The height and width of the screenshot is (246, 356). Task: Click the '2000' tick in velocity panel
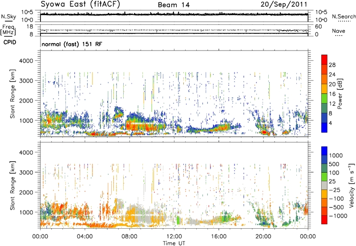point(26,192)
